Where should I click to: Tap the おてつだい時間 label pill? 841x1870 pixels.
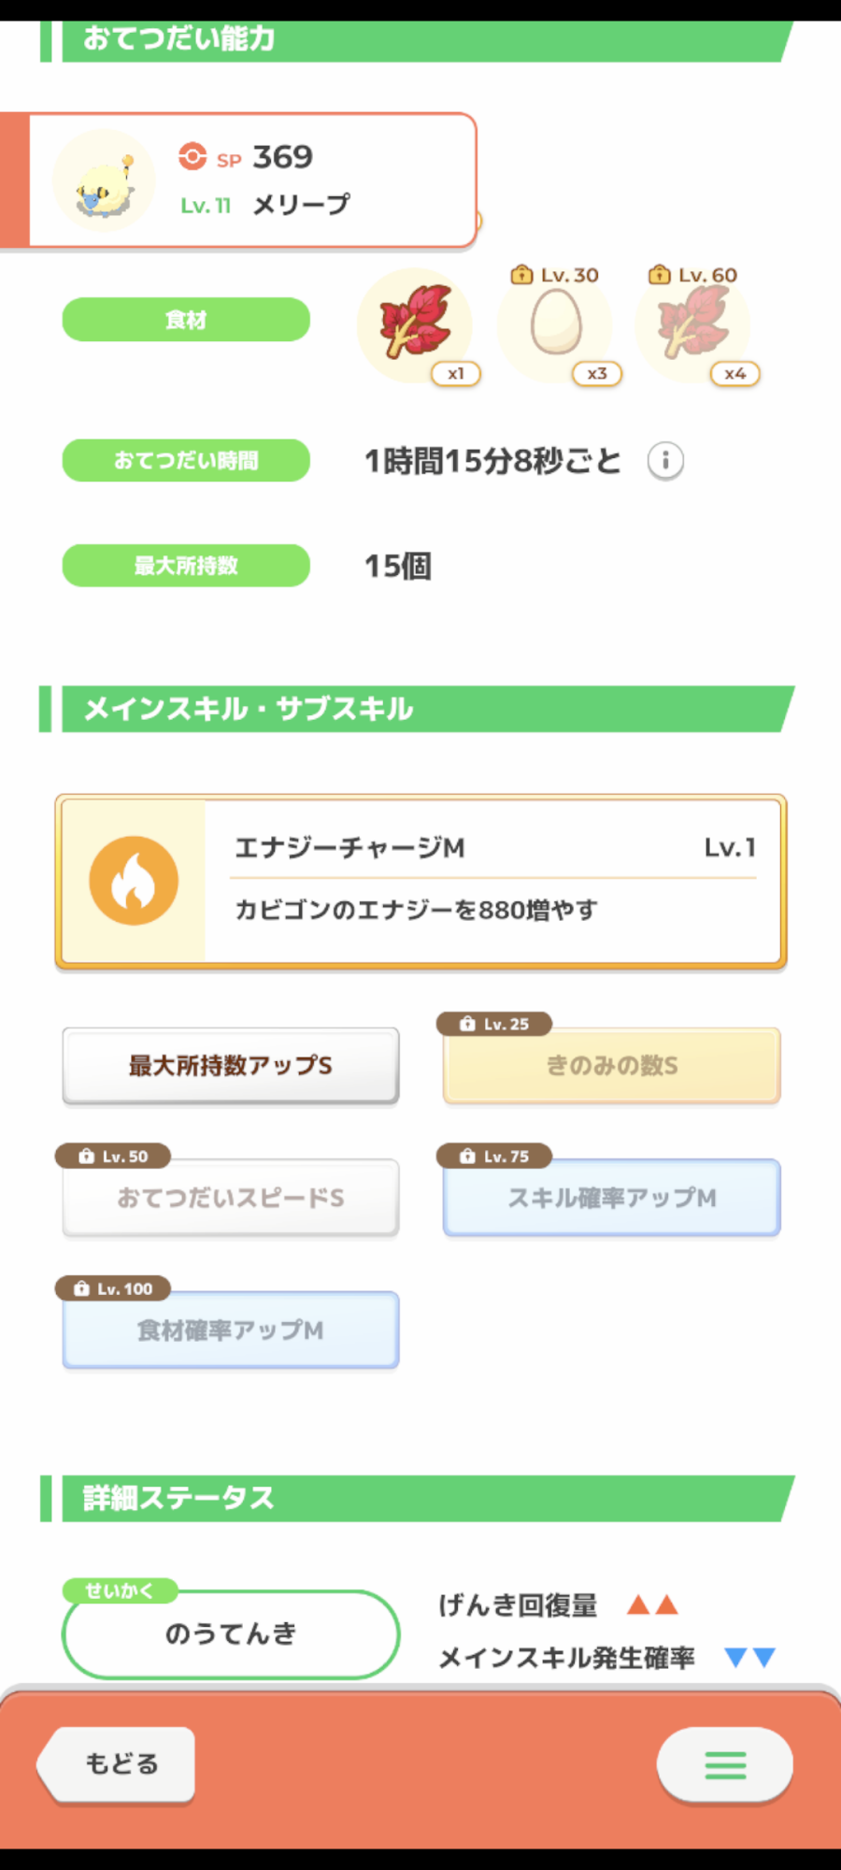(186, 461)
